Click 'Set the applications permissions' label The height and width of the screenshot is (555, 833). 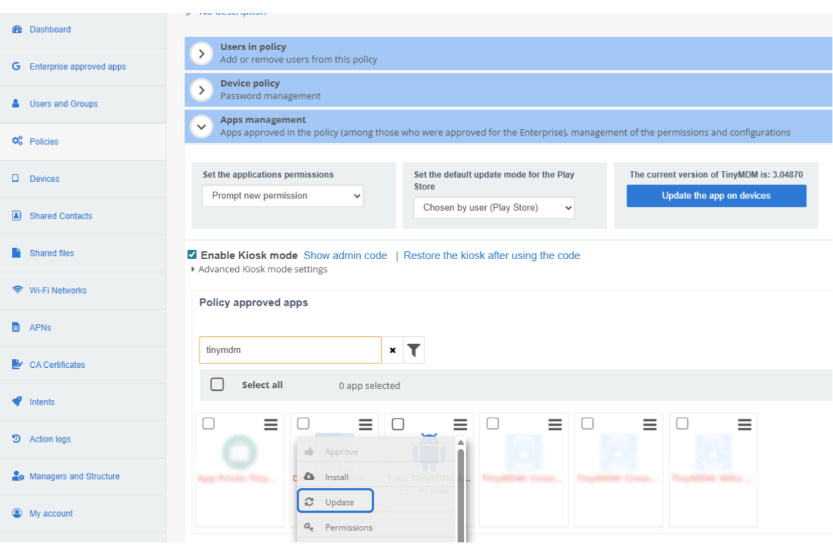coord(268,174)
